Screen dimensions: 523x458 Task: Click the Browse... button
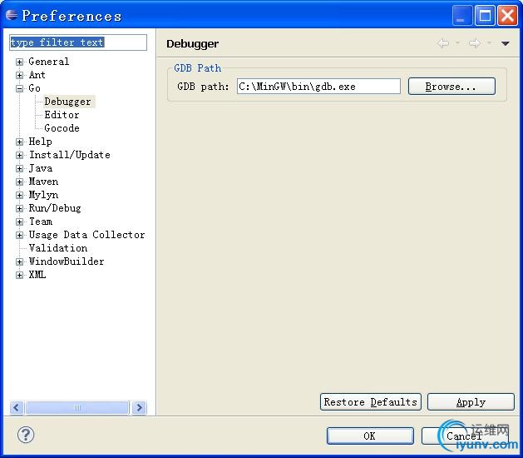coord(451,87)
